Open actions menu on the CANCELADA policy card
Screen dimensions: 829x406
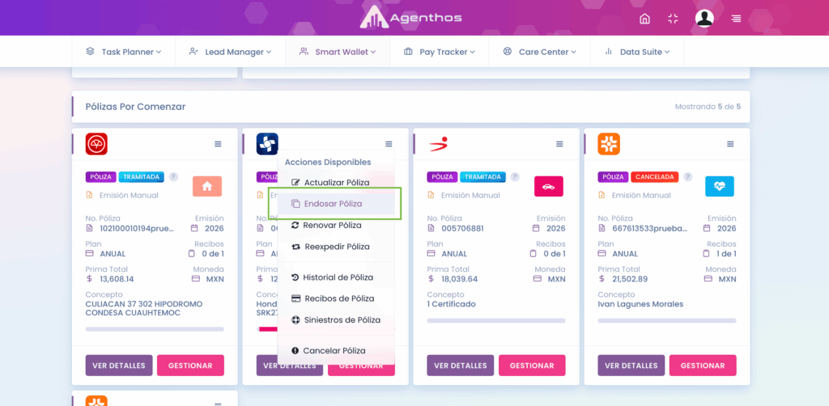click(730, 144)
